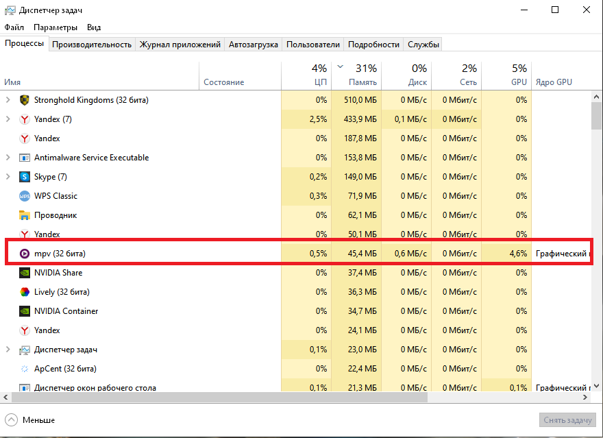Click the 0,1 МБ/с disk value
Viewport: 603px width, 438px height.
pos(410,119)
